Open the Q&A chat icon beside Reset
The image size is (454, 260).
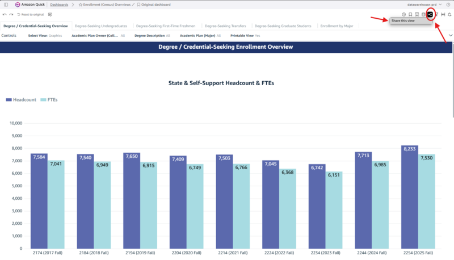click(x=50, y=15)
